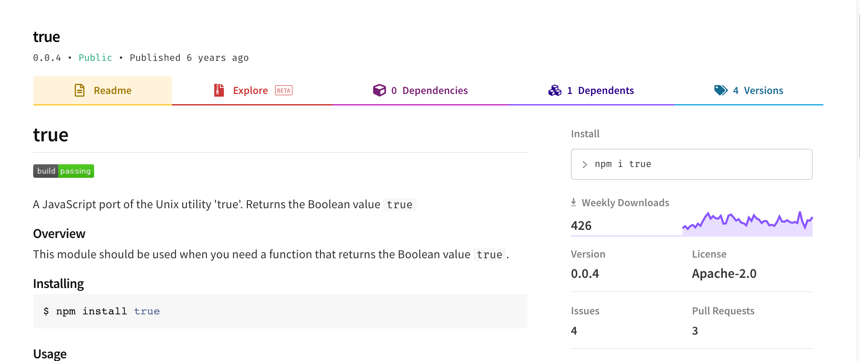Click the Versions tag icon
Viewport: 860px width, 361px height.
721,90
